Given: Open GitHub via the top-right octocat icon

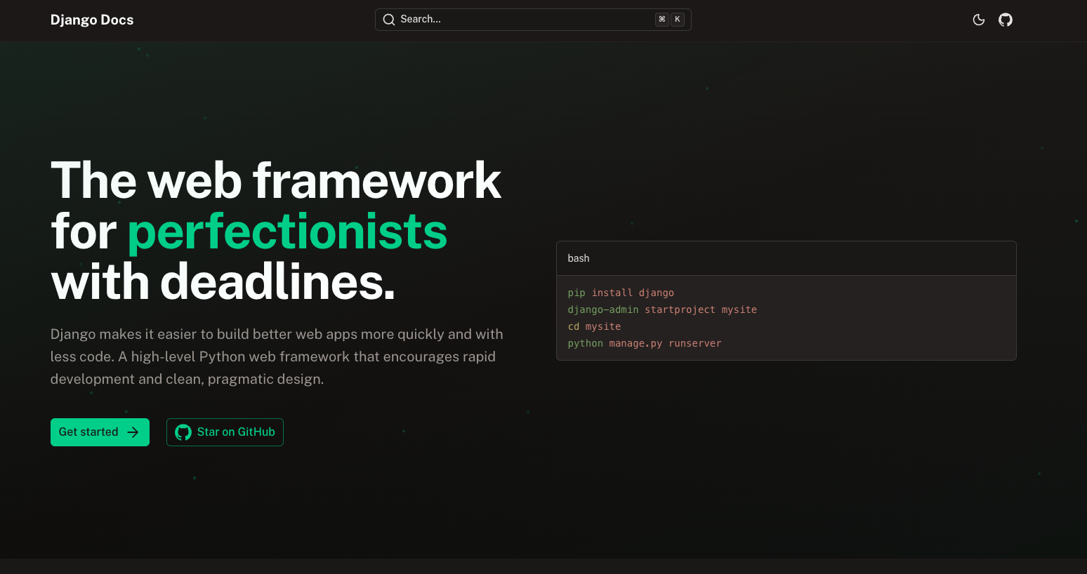Looking at the screenshot, I should (x=1005, y=20).
